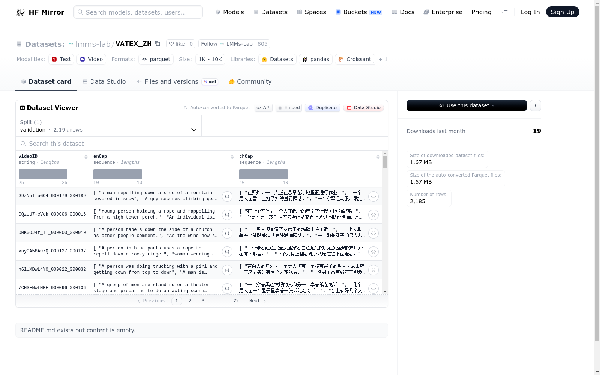Focus the Search this dataset field

[x=202, y=144]
